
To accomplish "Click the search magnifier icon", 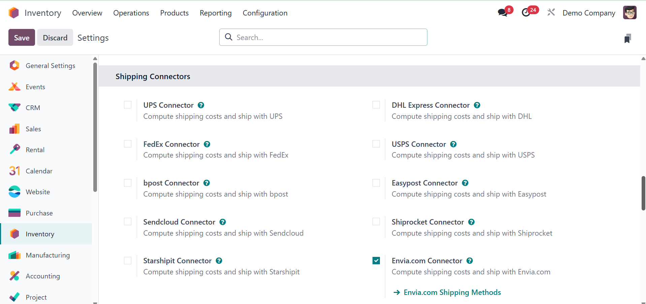I will tap(229, 37).
